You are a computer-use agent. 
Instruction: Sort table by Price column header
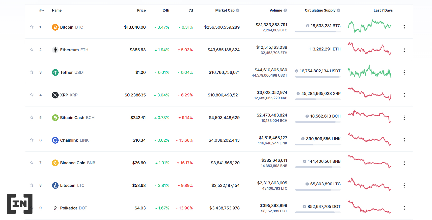click(141, 10)
